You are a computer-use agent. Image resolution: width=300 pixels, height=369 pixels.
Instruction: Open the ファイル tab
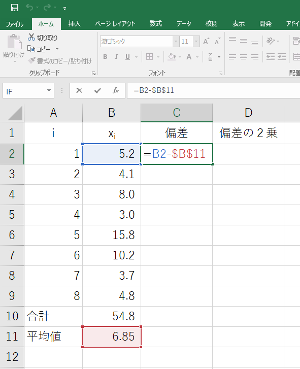pos(14,24)
